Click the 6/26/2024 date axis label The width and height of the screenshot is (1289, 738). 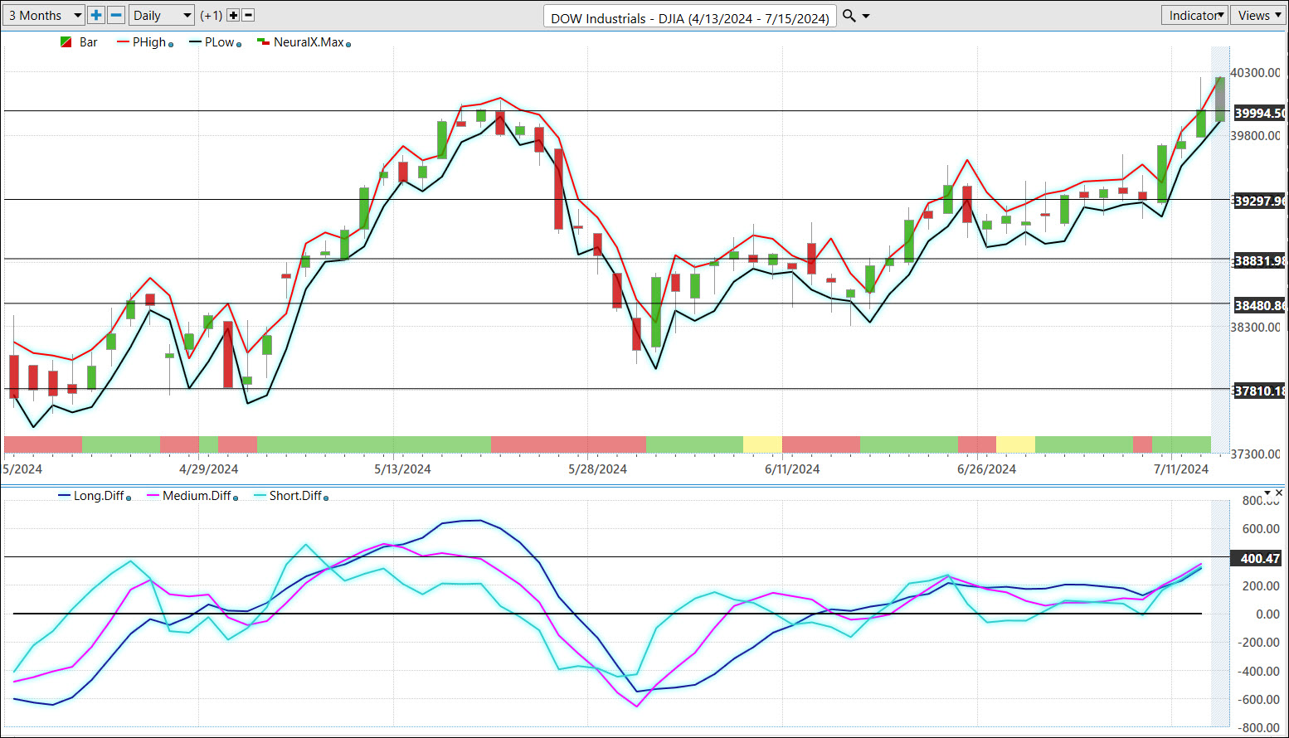tap(986, 469)
